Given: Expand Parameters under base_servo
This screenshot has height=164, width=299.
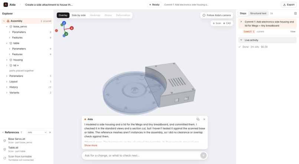Looking at the screenshot, I should coord(9,32).
